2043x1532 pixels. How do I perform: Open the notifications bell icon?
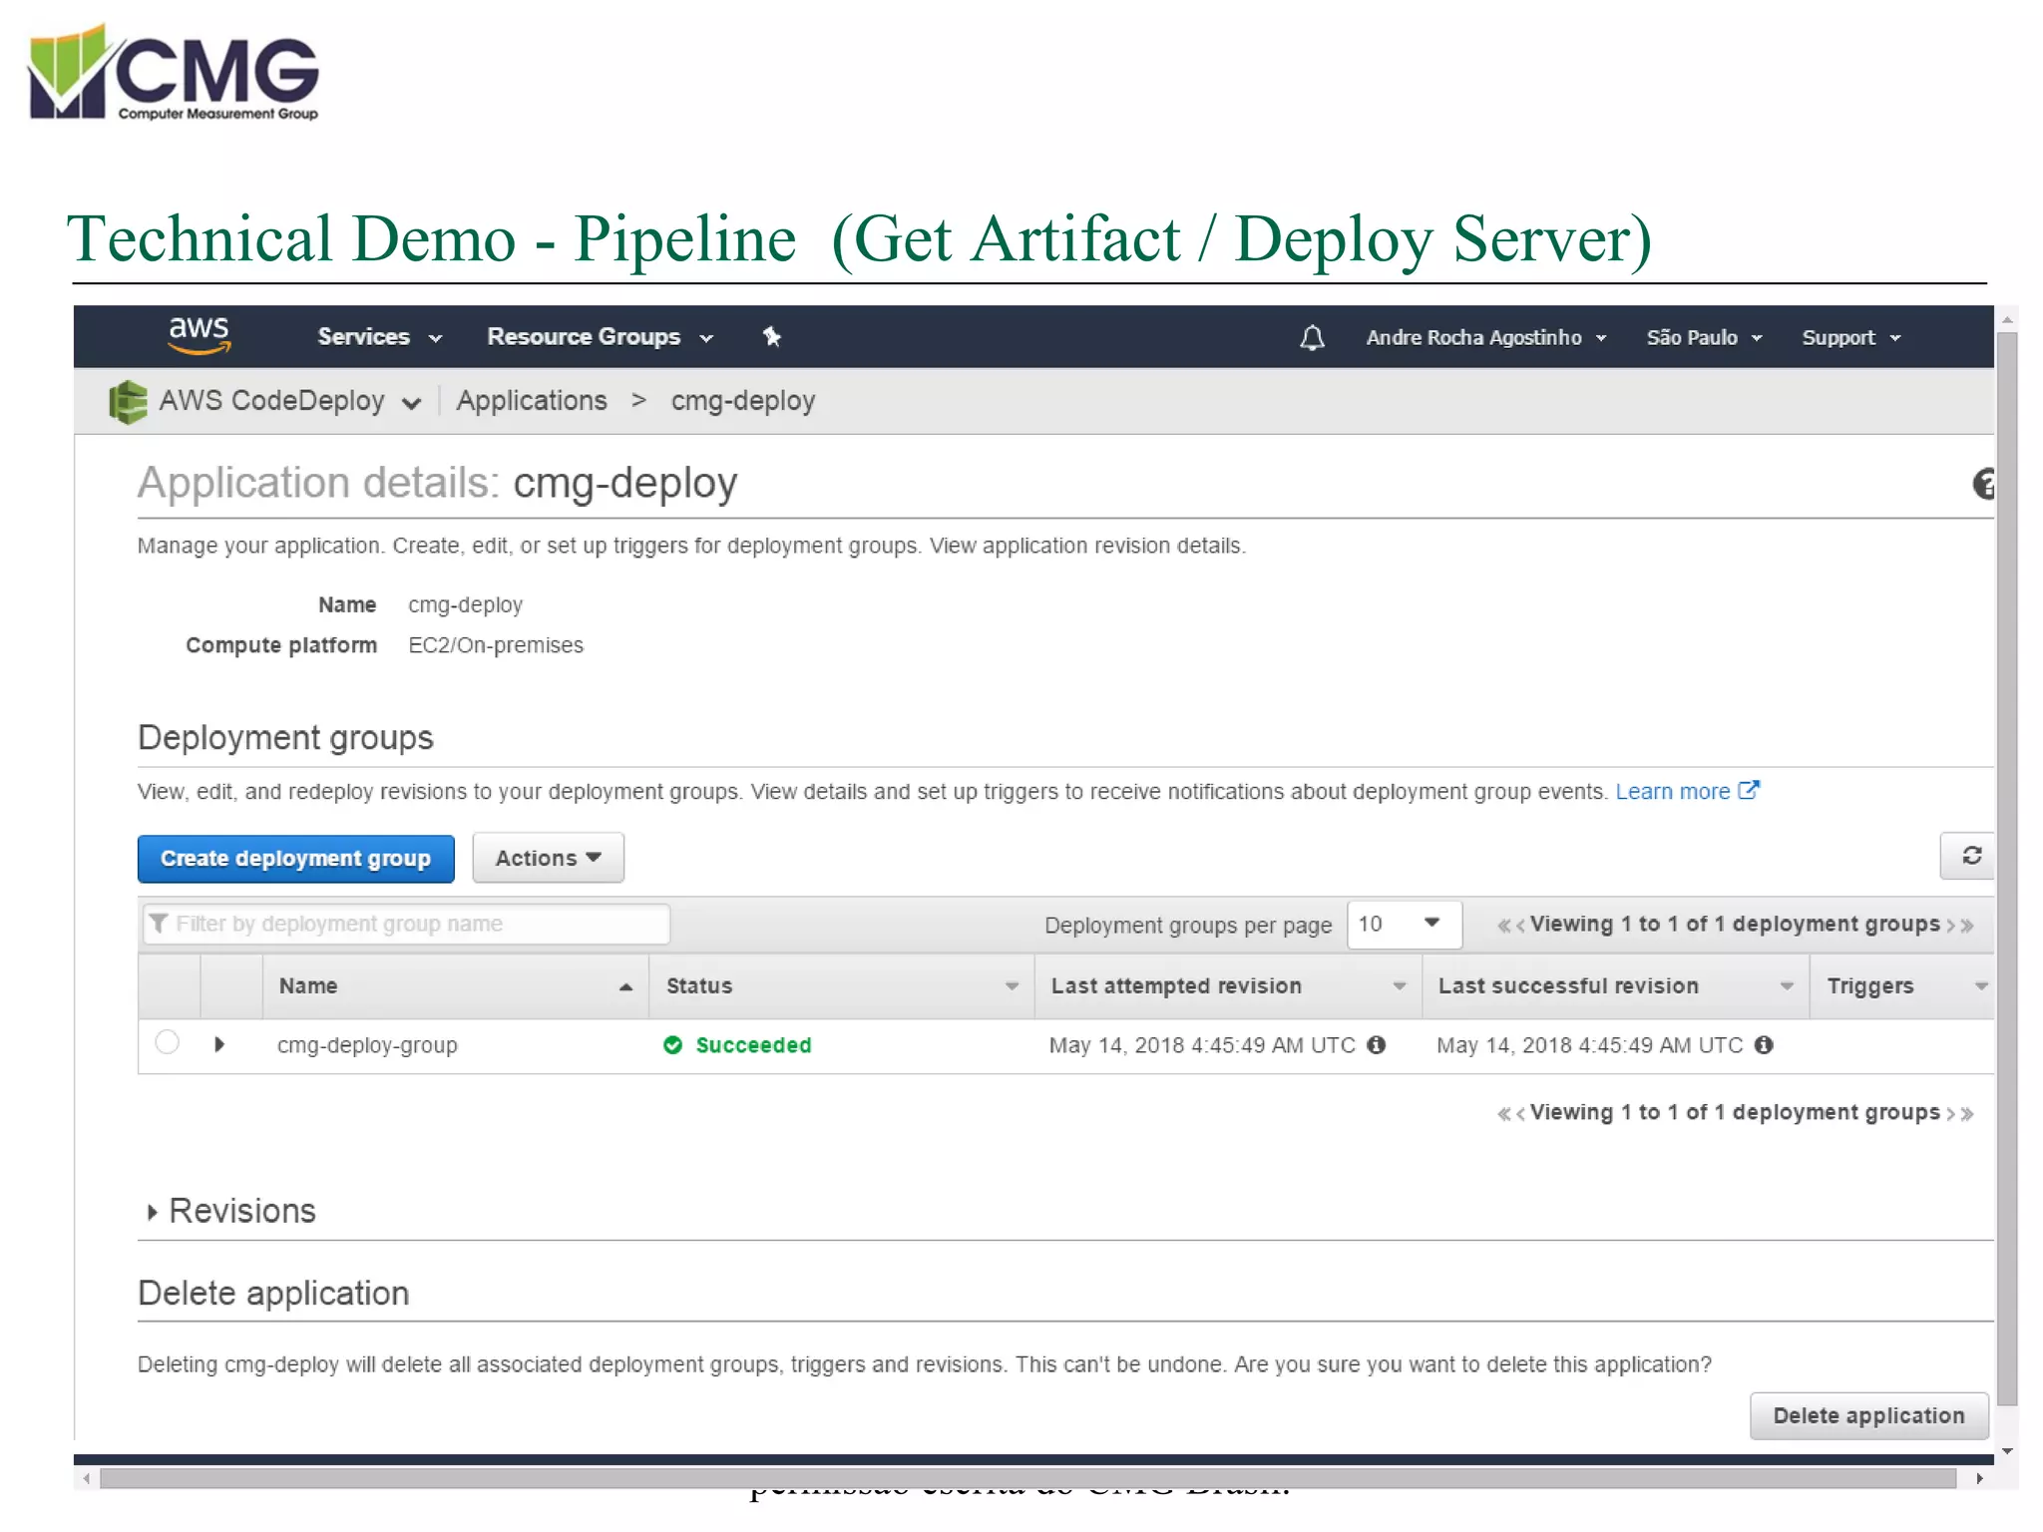click(x=1312, y=338)
